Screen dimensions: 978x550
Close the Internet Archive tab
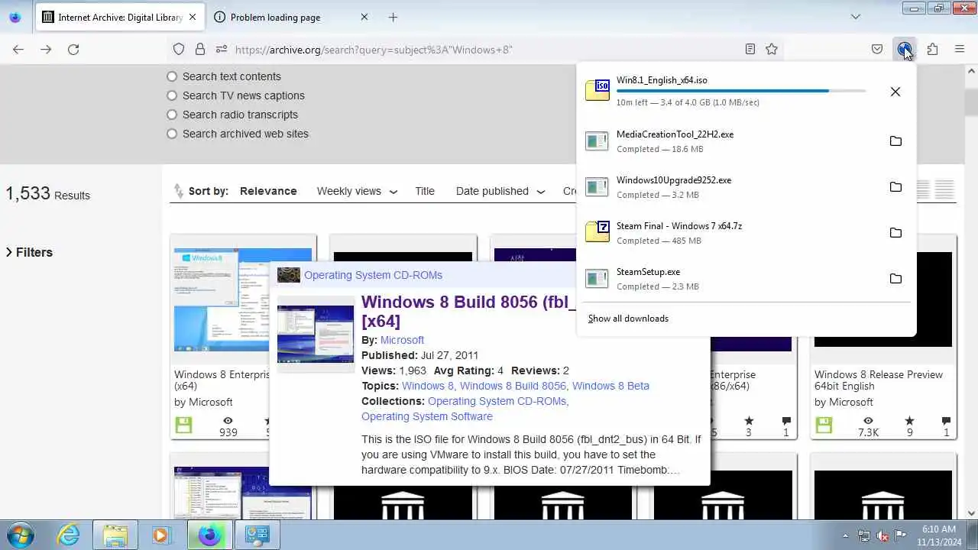pos(192,17)
